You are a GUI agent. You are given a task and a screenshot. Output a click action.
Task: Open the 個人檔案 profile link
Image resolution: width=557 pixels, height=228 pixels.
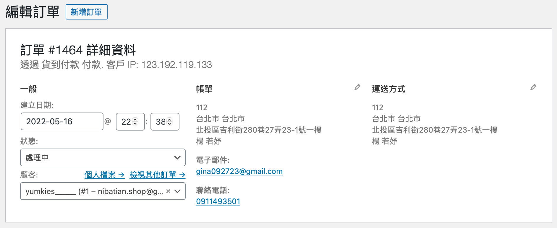(x=104, y=175)
